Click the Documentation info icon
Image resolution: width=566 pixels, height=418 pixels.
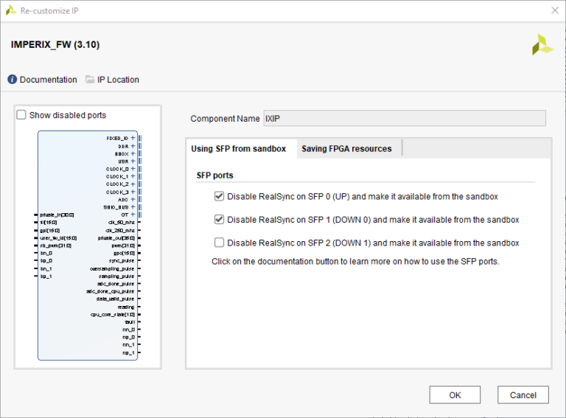pyautogui.click(x=13, y=80)
